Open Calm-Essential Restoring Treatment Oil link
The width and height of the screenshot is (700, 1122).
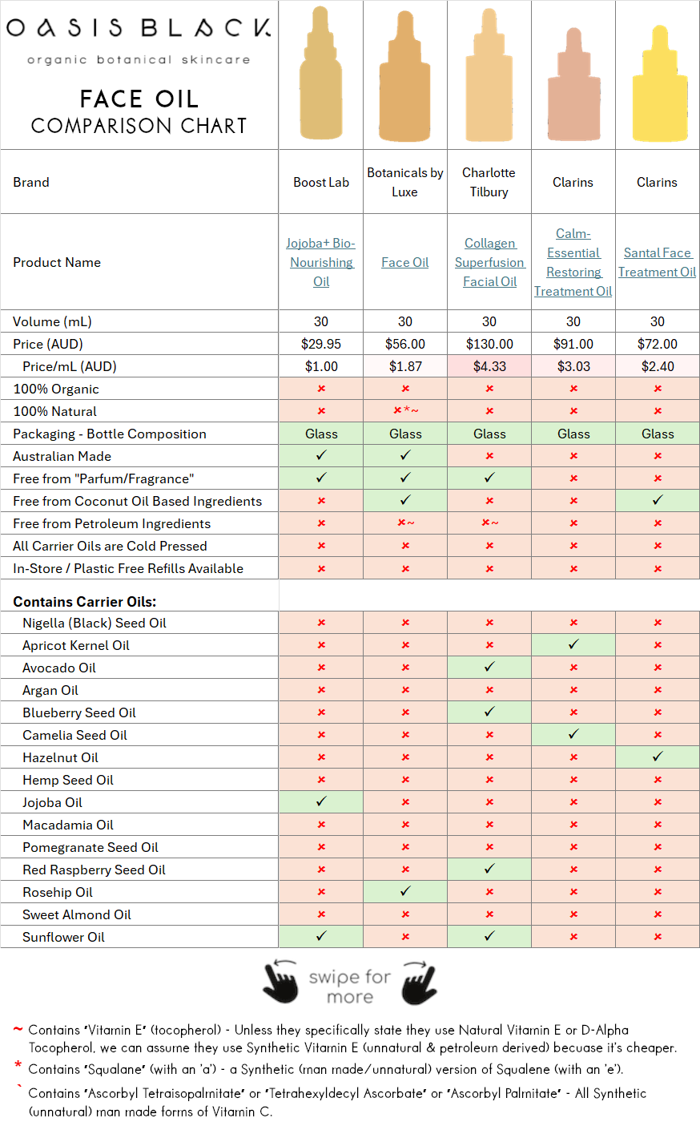coord(573,262)
